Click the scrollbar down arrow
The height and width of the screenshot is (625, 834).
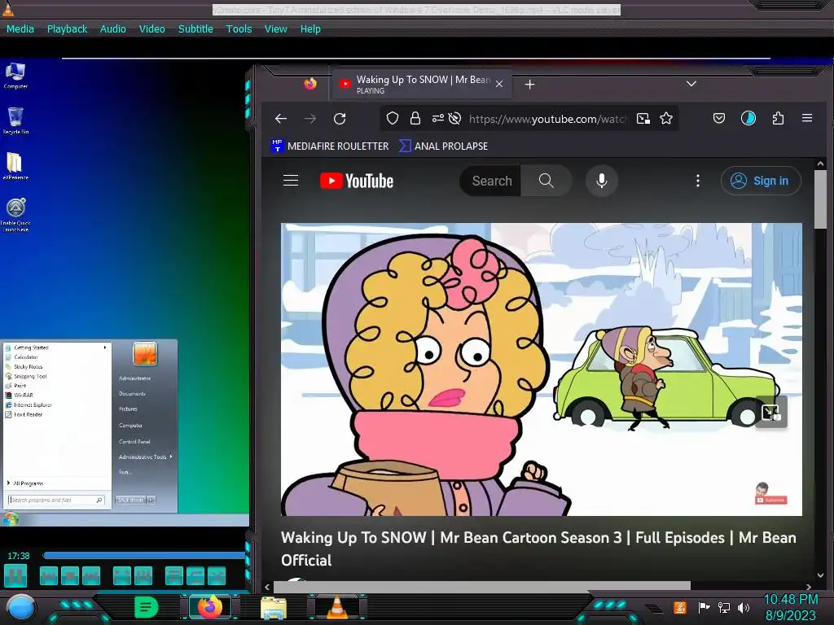coord(820,575)
